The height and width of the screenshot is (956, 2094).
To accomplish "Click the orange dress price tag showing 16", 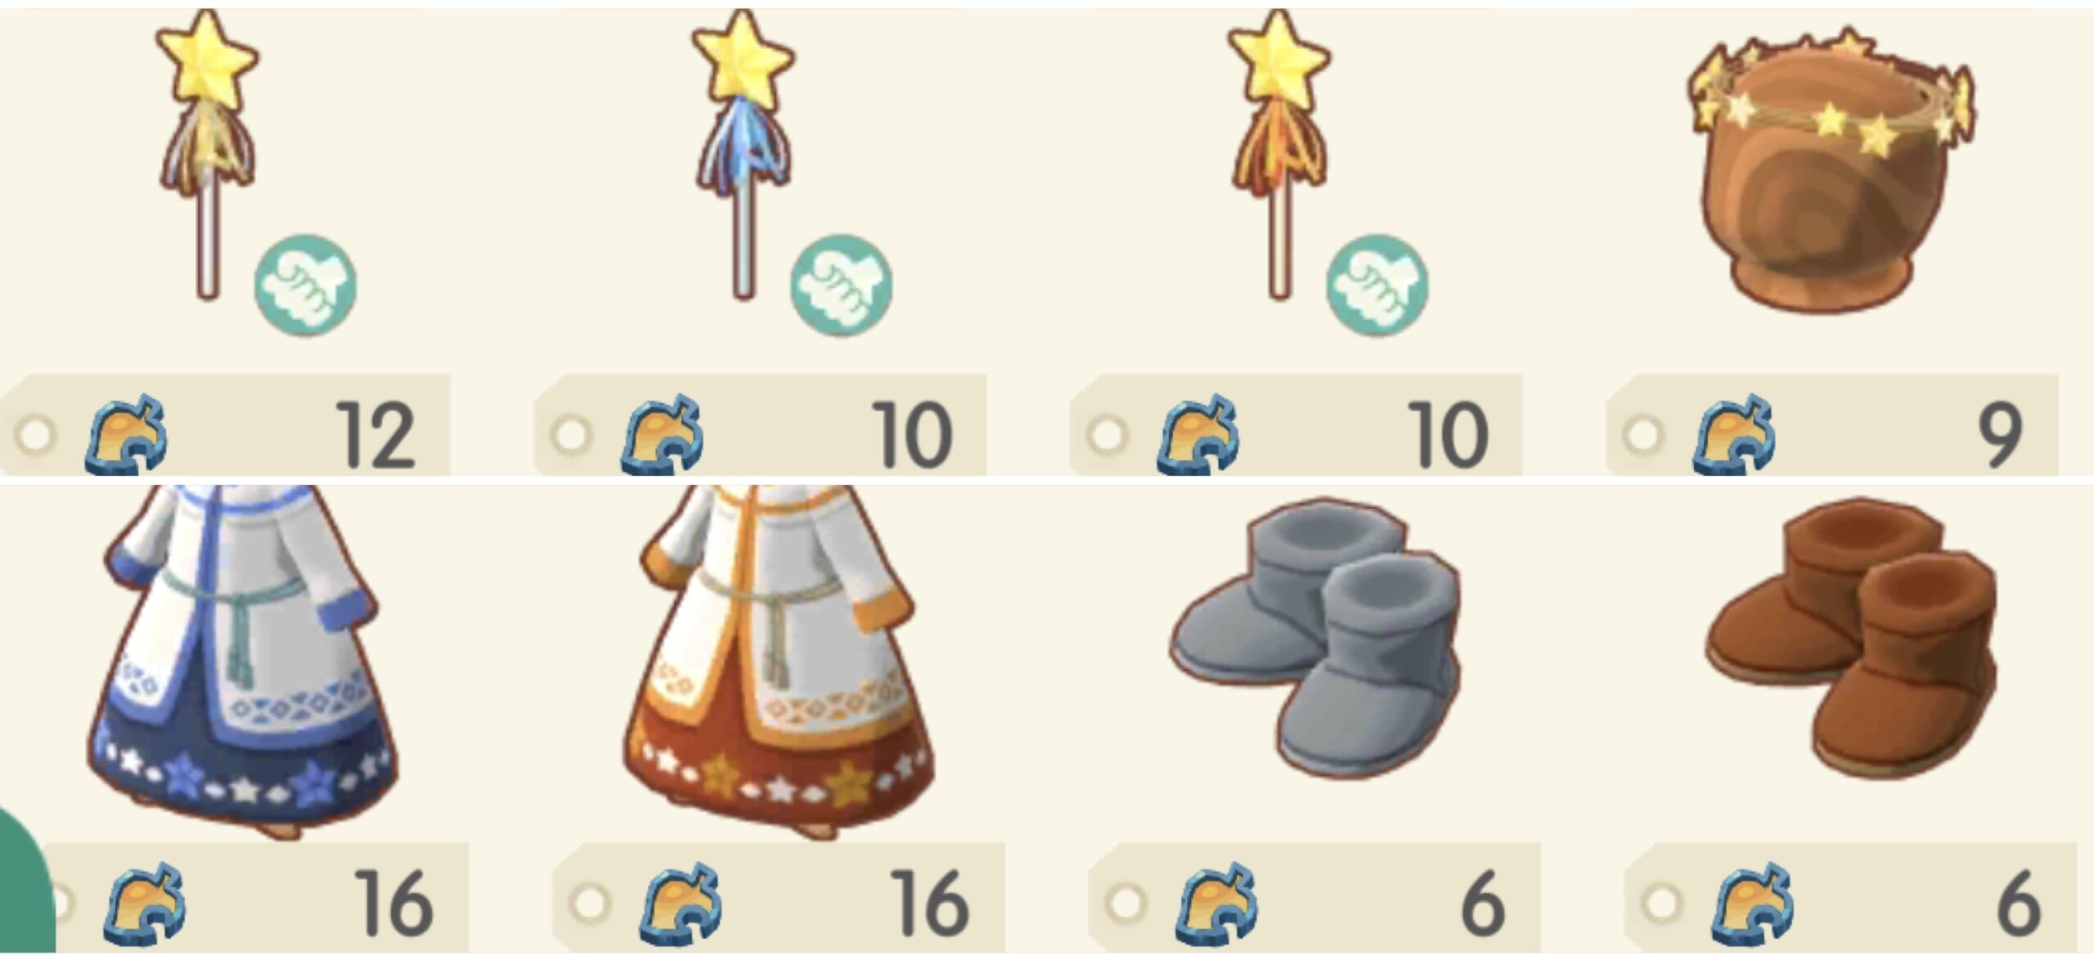I will (x=779, y=895).
